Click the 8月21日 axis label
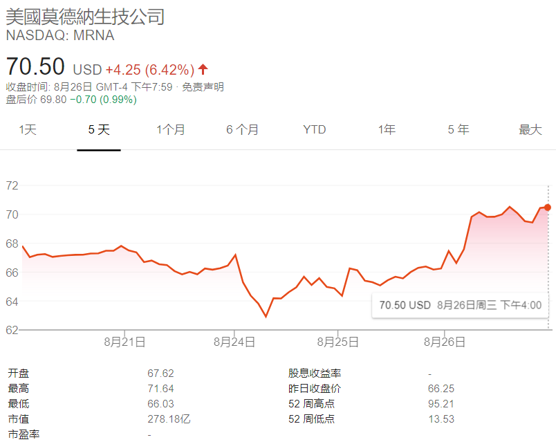This screenshot has width=556, height=442. 124,342
